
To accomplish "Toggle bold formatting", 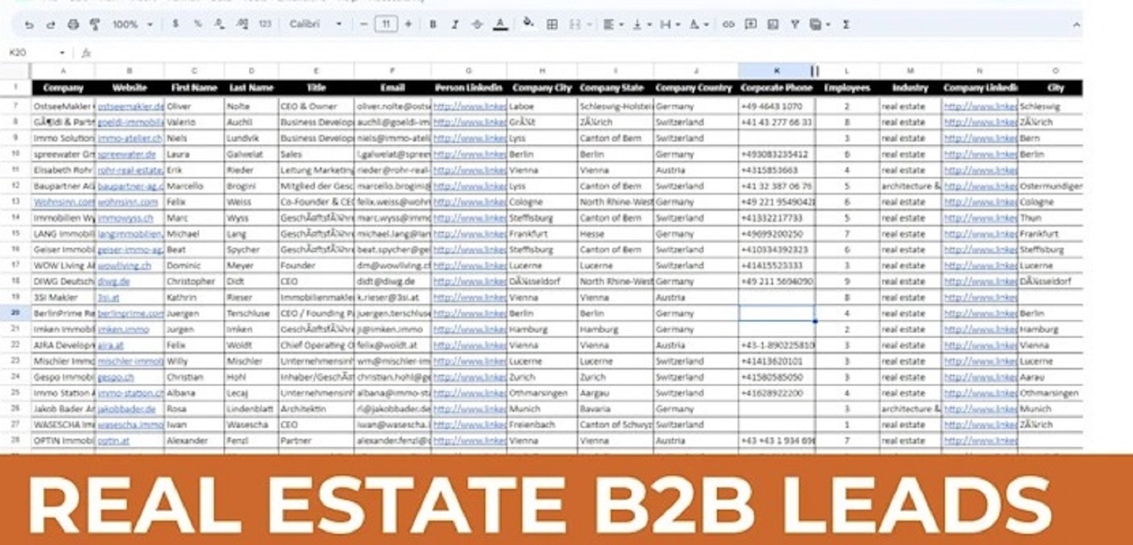I will pyautogui.click(x=433, y=24).
